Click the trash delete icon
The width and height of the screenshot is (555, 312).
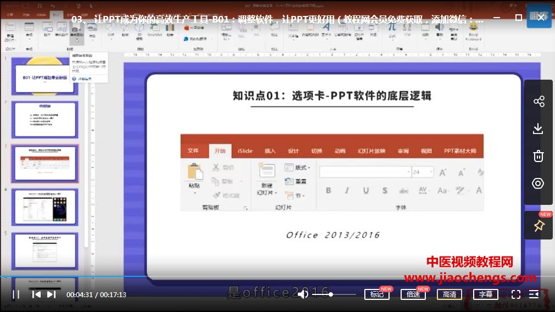(539, 156)
